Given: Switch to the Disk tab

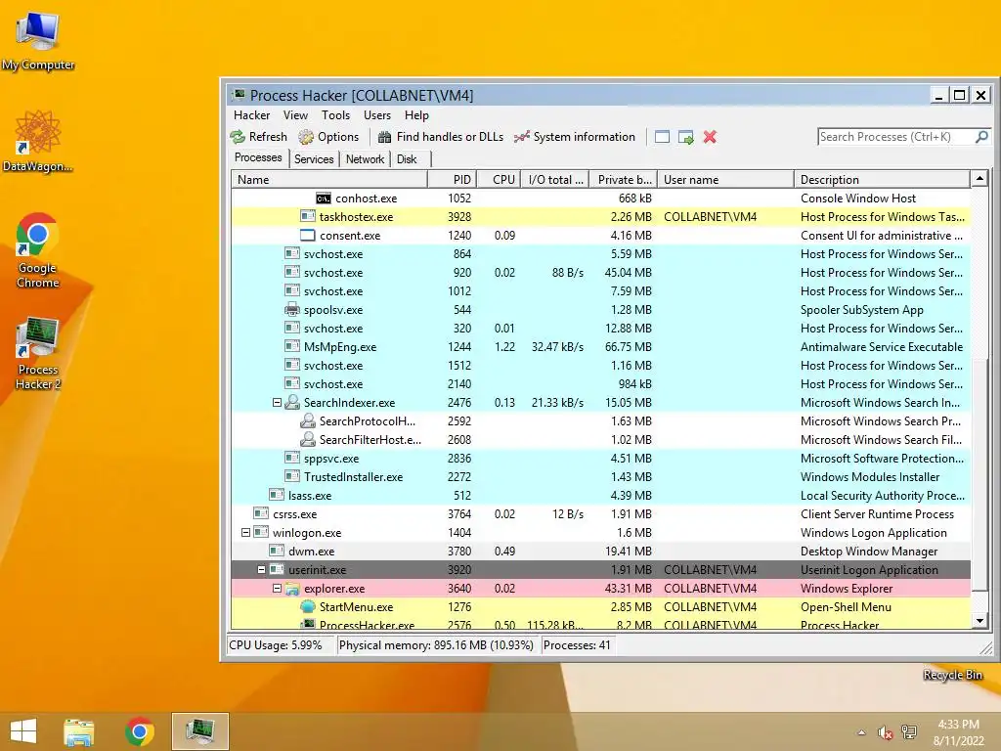Looking at the screenshot, I should (407, 159).
